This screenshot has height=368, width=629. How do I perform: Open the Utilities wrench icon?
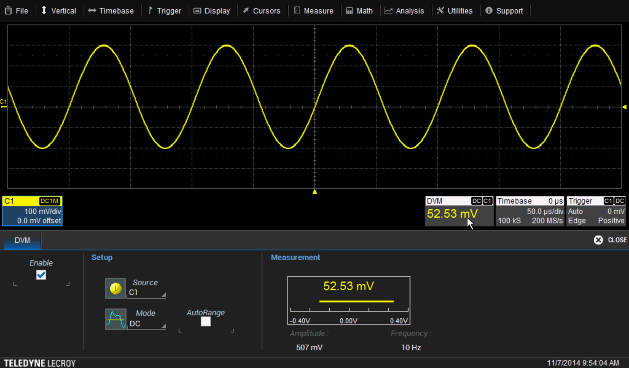pos(441,10)
